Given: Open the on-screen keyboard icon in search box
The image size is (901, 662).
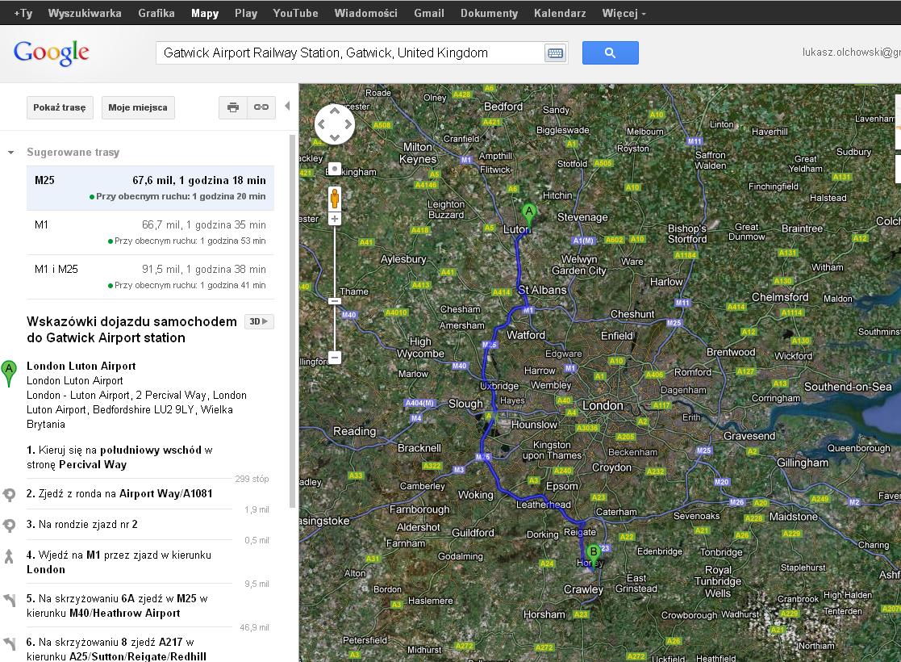Looking at the screenshot, I should click(555, 53).
